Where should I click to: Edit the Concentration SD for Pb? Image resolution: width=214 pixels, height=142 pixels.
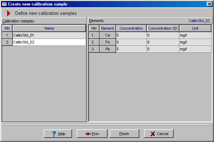coord(163,49)
